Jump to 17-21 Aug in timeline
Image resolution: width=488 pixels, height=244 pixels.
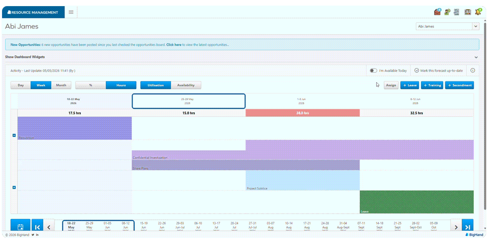pos(307,227)
